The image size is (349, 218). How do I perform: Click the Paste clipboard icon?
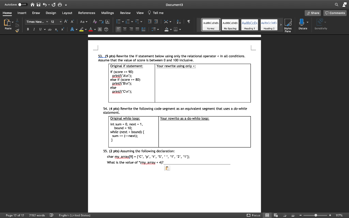7,23
